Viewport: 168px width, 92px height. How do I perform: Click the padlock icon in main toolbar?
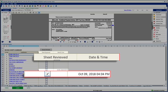pyautogui.click(x=46, y=6)
